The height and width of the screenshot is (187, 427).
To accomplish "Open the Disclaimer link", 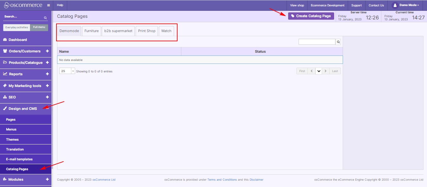I will pos(256,180).
